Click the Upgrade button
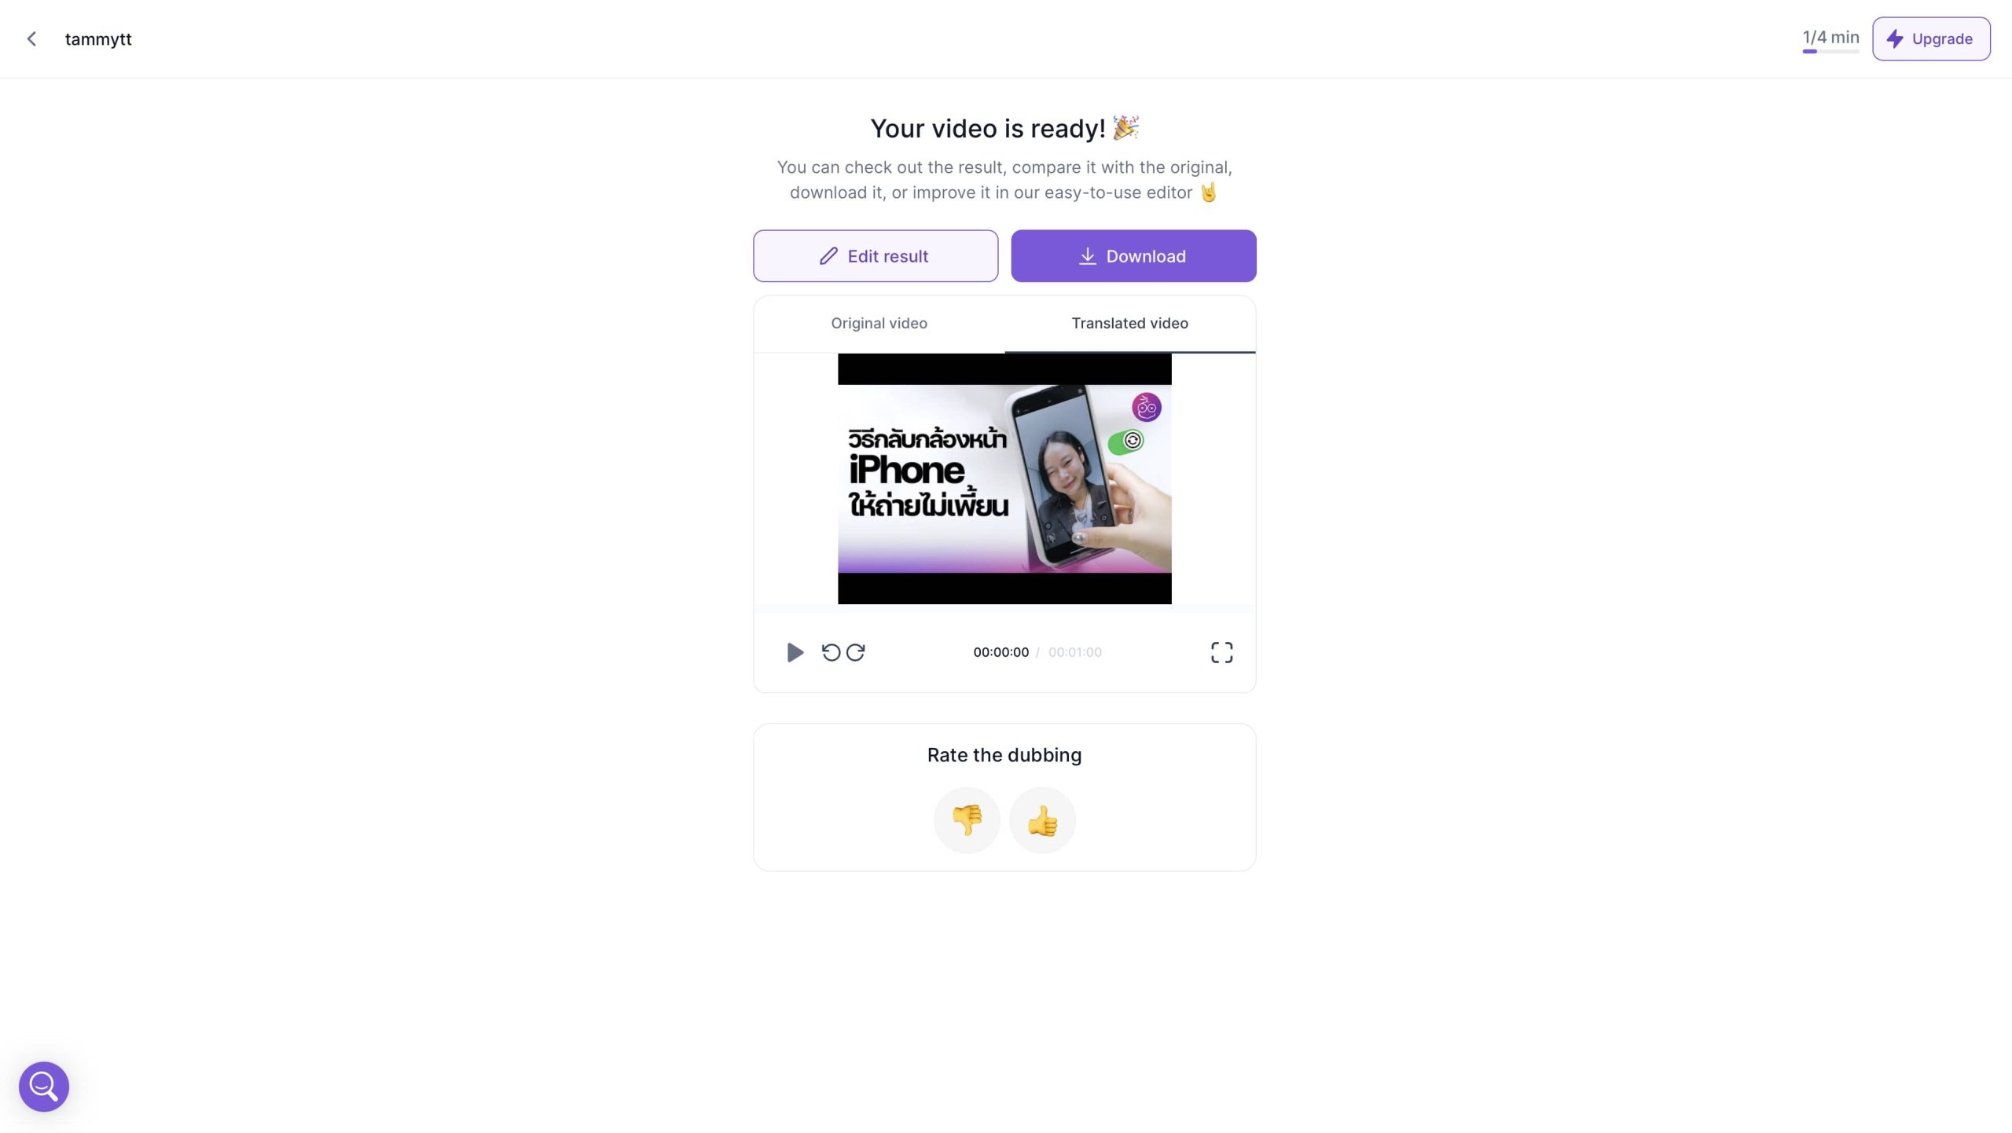This screenshot has width=2012, height=1133. [x=1931, y=38]
